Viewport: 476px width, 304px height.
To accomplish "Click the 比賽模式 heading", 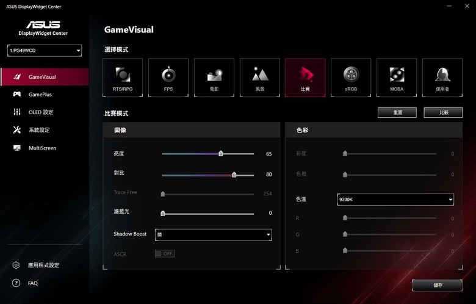I will [x=117, y=114].
